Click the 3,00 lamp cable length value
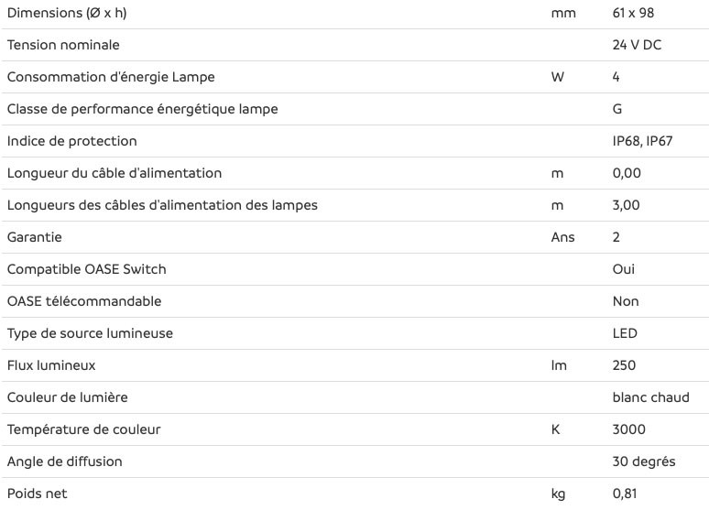The image size is (709, 521). (x=627, y=205)
